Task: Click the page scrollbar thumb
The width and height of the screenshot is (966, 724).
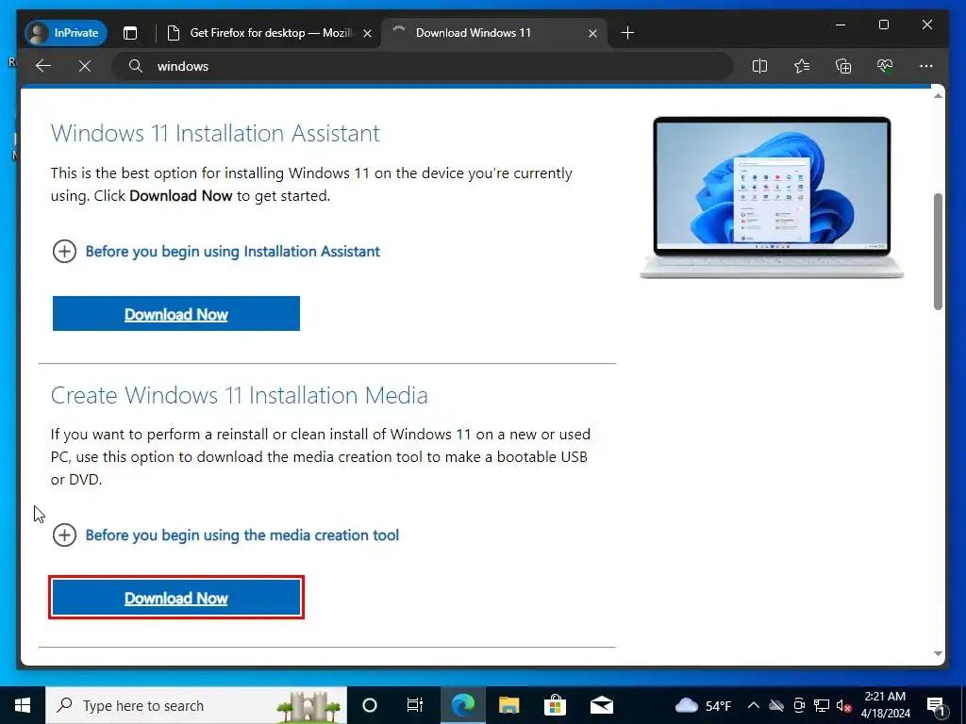Action: pos(938,251)
